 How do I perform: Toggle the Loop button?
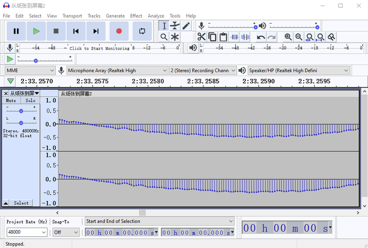point(142,31)
